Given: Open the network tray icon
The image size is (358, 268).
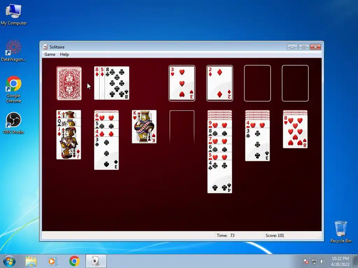Looking at the screenshot, I should (x=314, y=261).
